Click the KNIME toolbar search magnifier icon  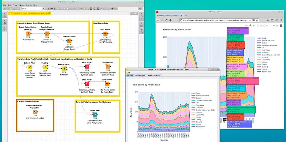pos(140,9)
